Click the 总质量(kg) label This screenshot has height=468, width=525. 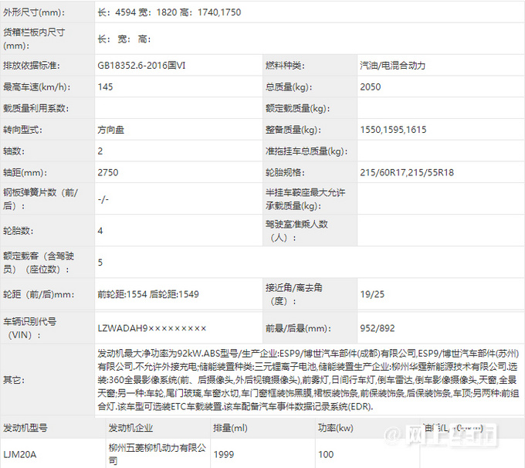coord(289,87)
